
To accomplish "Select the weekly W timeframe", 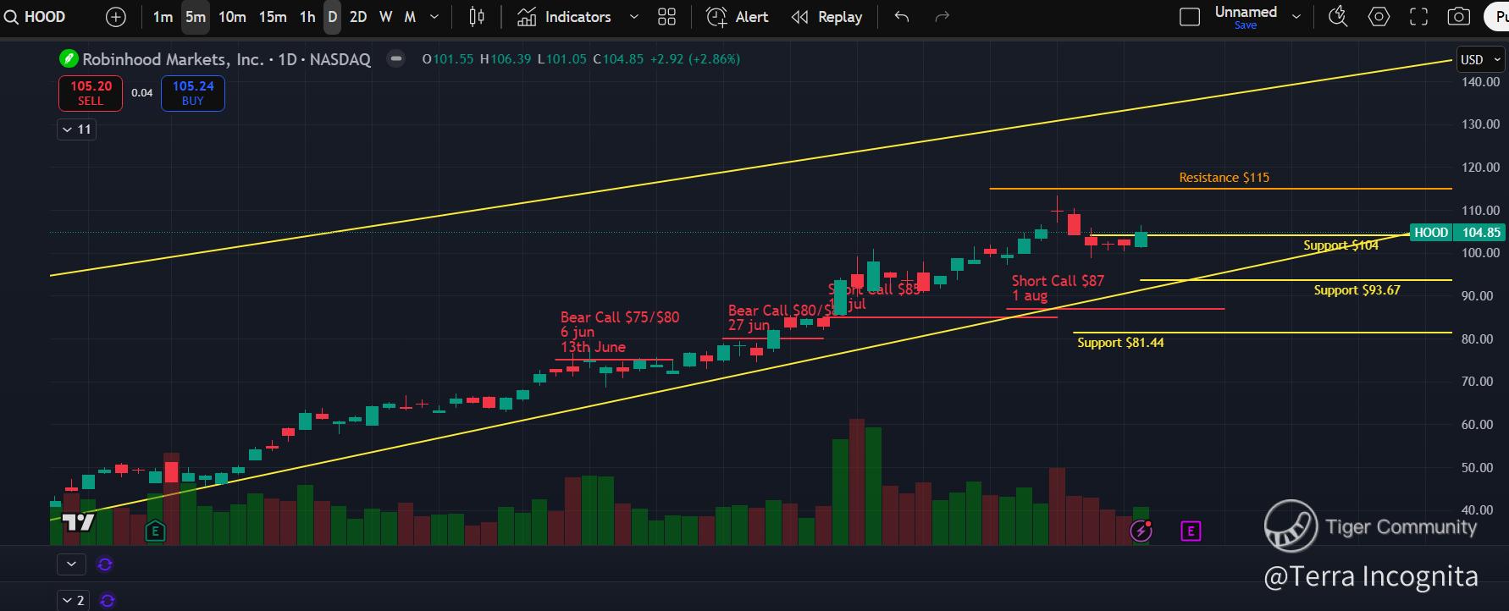I will 386,17.
